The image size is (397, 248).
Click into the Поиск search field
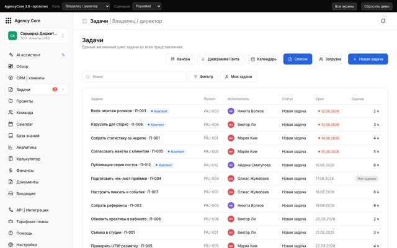[134, 77]
